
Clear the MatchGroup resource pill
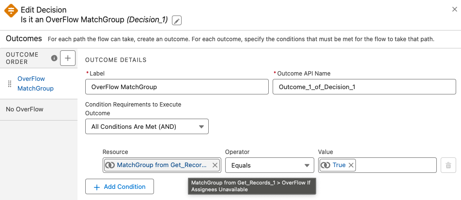click(215, 165)
